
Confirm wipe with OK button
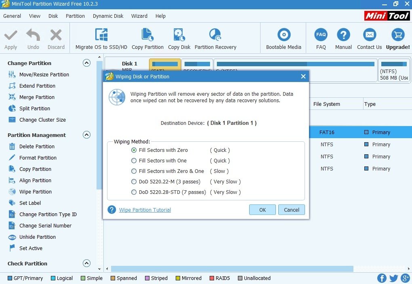pyautogui.click(x=263, y=210)
